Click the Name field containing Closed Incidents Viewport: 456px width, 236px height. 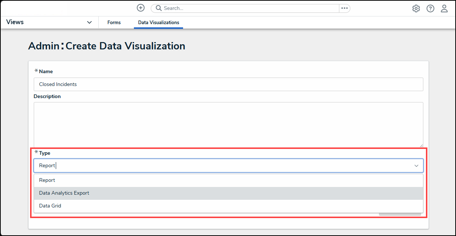tap(228, 84)
